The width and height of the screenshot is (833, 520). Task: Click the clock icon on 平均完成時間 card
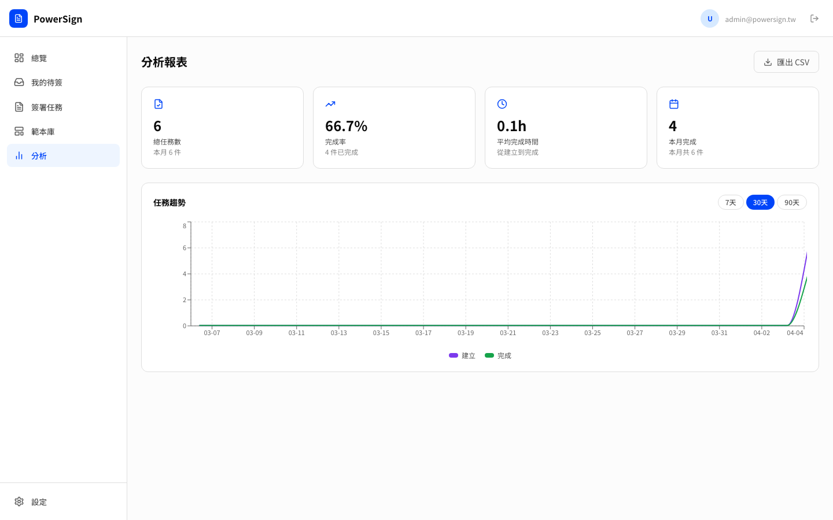pyautogui.click(x=502, y=104)
